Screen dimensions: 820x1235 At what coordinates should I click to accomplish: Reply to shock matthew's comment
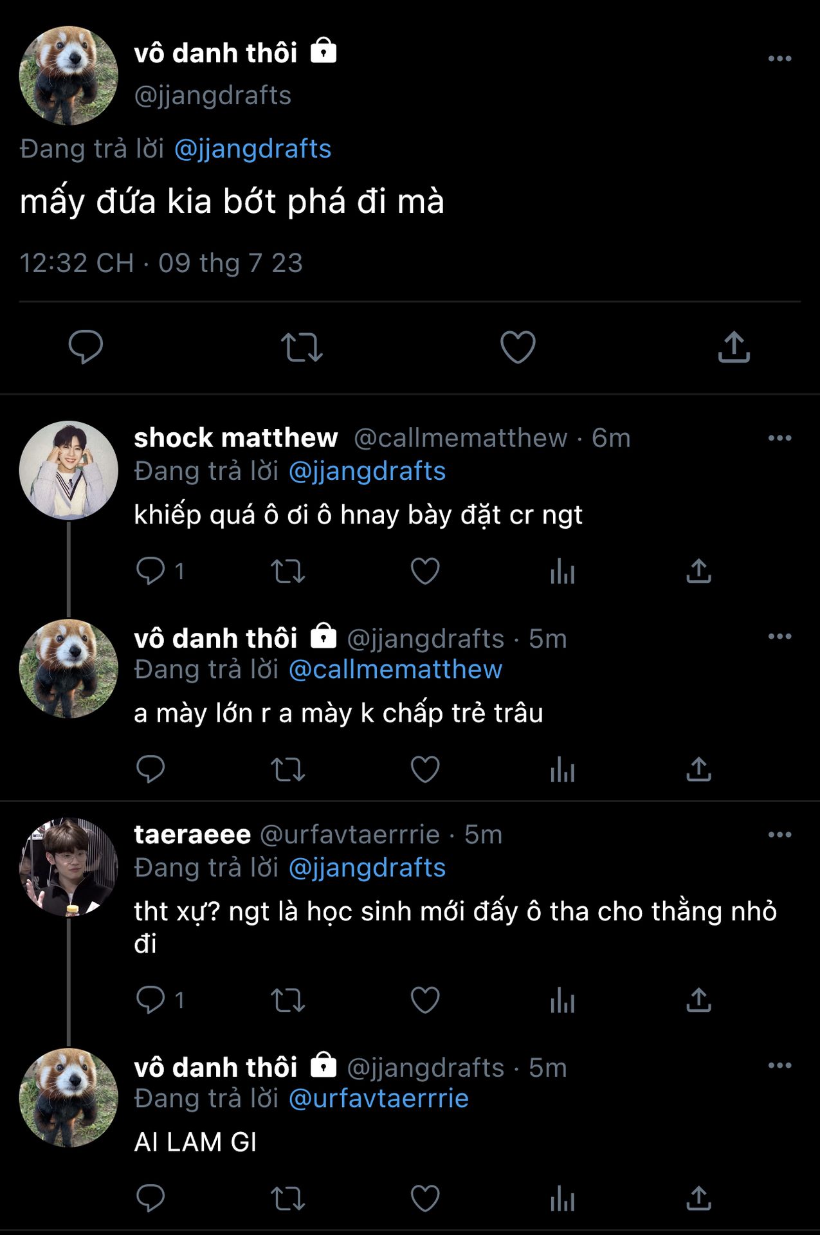(x=150, y=571)
